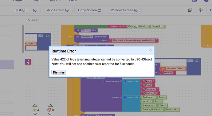Click the Remove Screen button

[x=124, y=10]
